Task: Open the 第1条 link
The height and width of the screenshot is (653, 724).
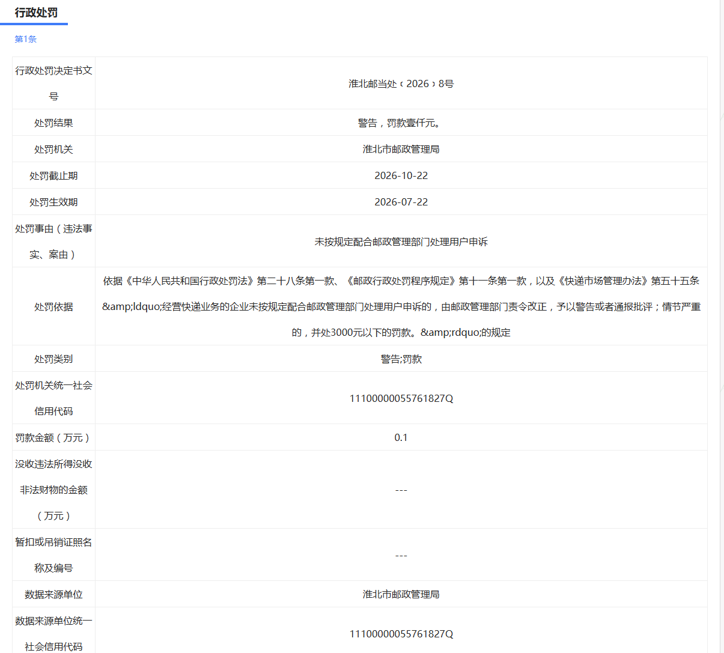Action: pos(25,39)
